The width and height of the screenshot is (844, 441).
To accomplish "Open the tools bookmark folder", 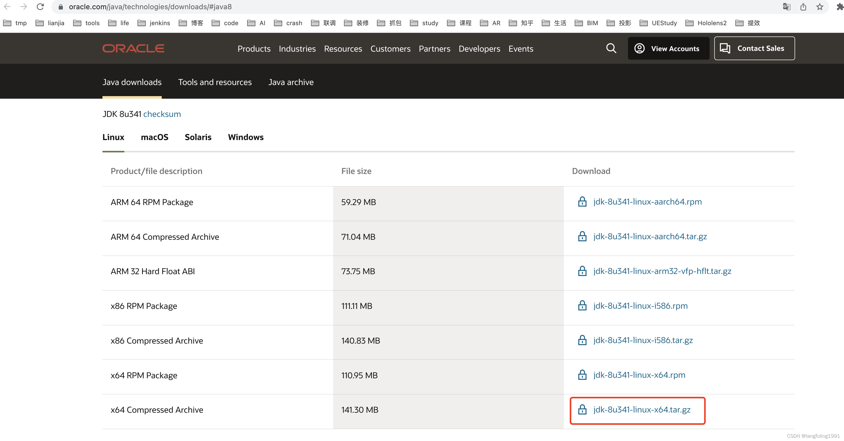I will (87, 23).
